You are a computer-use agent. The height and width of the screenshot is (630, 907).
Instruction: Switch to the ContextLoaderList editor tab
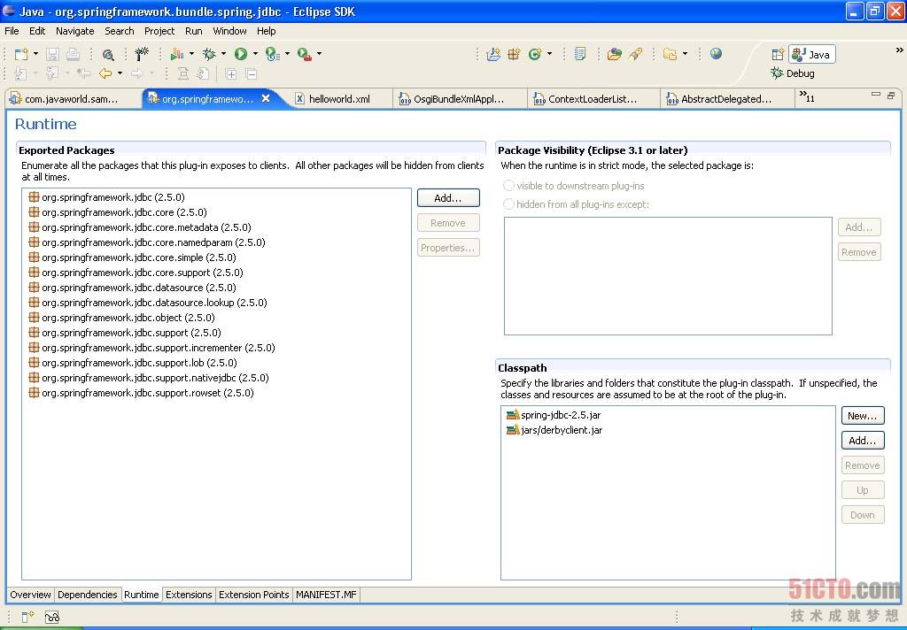593,99
